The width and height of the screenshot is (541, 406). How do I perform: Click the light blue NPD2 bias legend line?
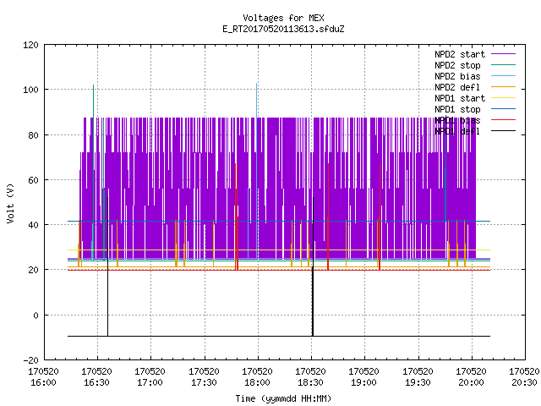pyautogui.click(x=503, y=76)
